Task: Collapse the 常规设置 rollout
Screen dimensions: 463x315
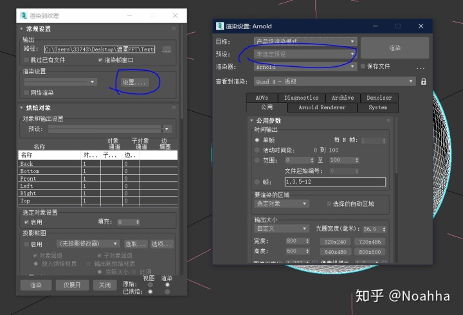Action: pos(21,29)
